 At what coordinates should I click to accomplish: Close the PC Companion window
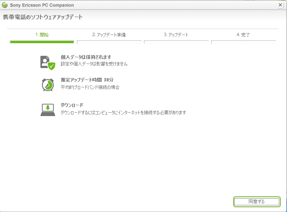pyautogui.click(x=280, y=5)
